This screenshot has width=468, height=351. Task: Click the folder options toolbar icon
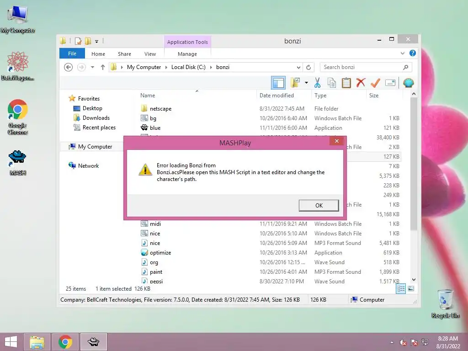[295, 83]
